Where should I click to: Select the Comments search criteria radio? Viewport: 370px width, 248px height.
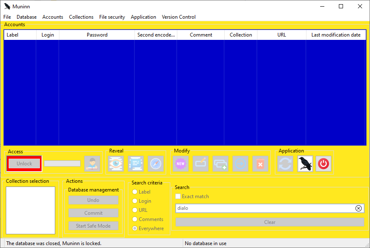135,219
